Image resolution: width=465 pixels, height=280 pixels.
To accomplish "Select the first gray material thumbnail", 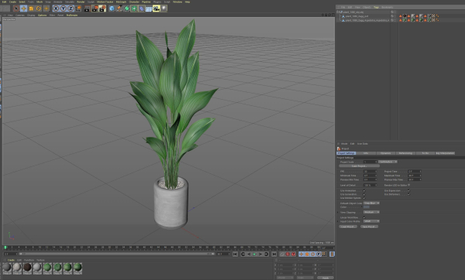I will [7, 268].
